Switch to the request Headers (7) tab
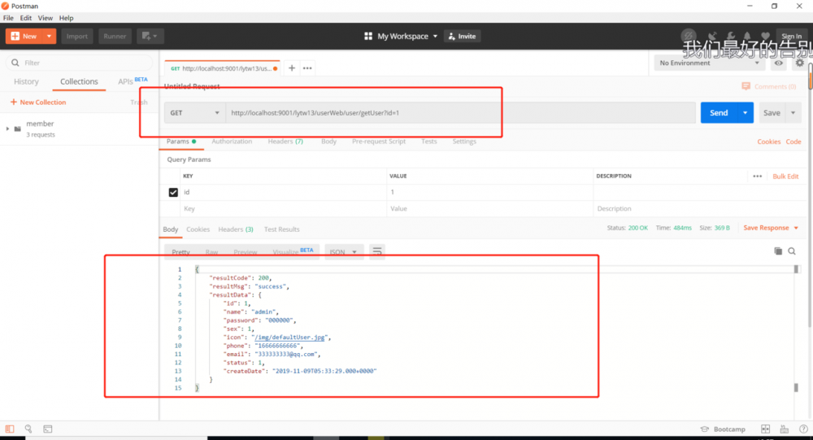Screen dimensions: 813x440 pos(285,142)
